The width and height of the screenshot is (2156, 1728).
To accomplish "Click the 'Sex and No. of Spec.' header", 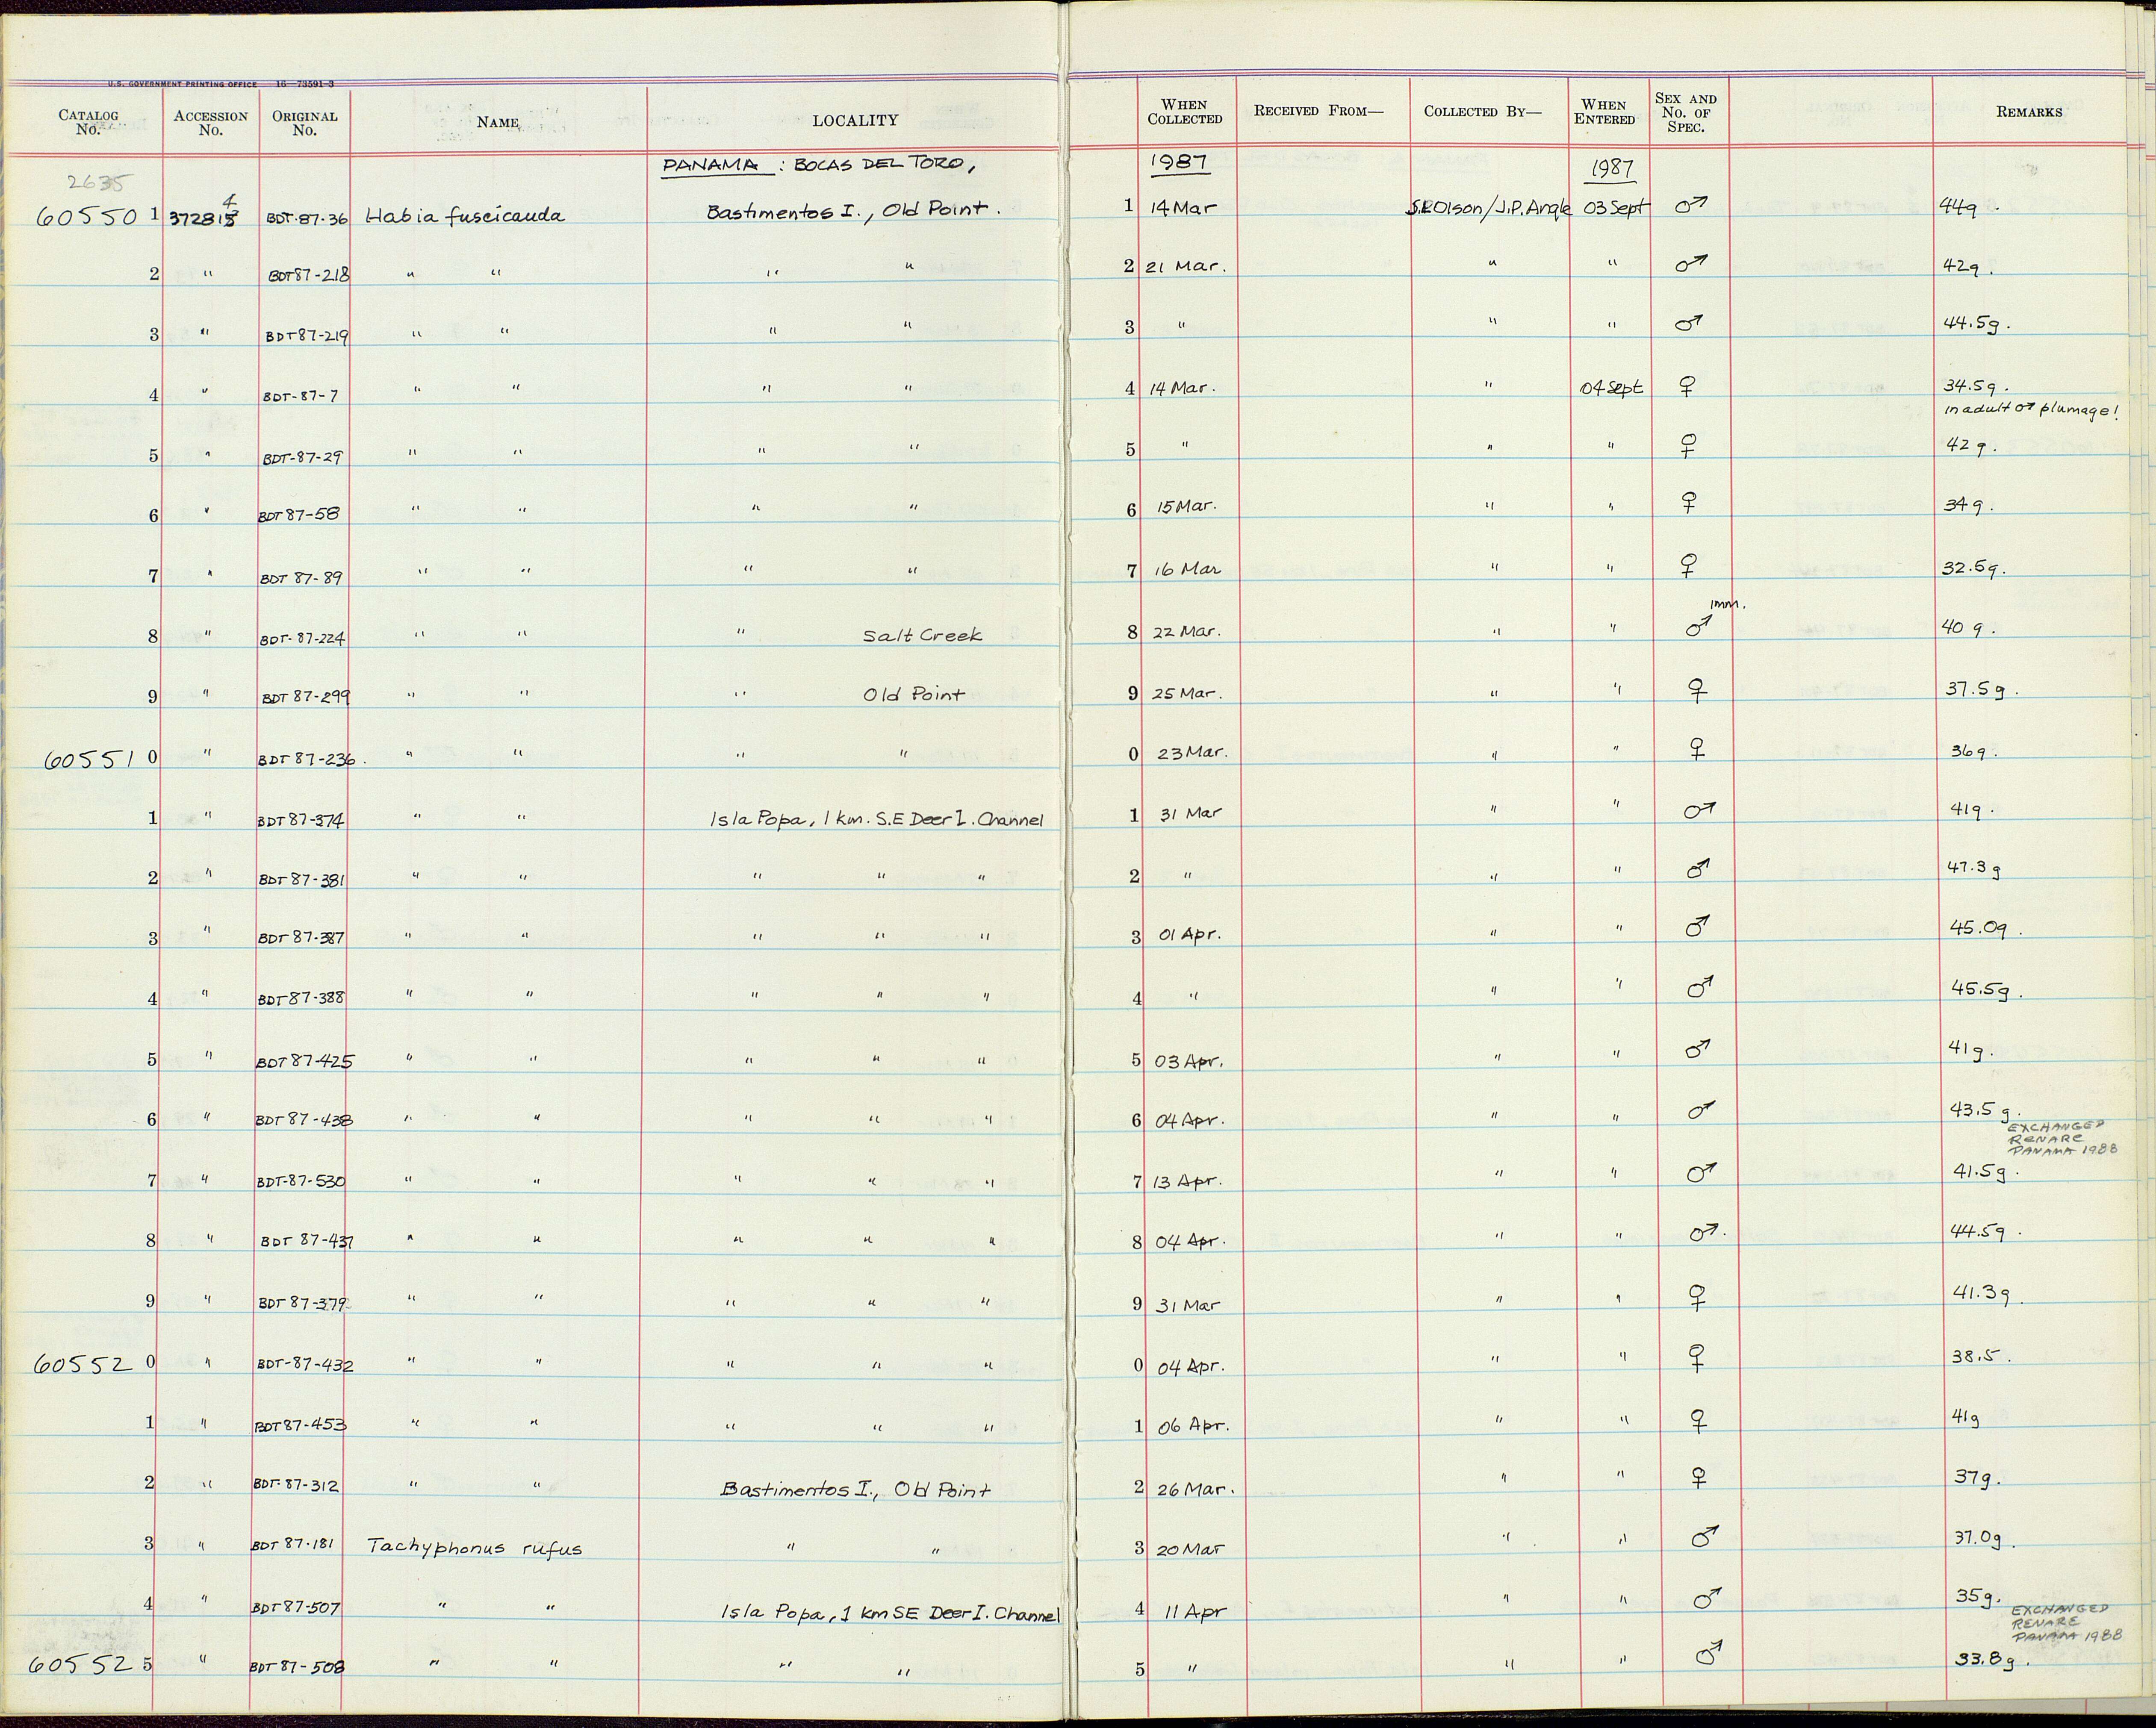I will pyautogui.click(x=1686, y=112).
